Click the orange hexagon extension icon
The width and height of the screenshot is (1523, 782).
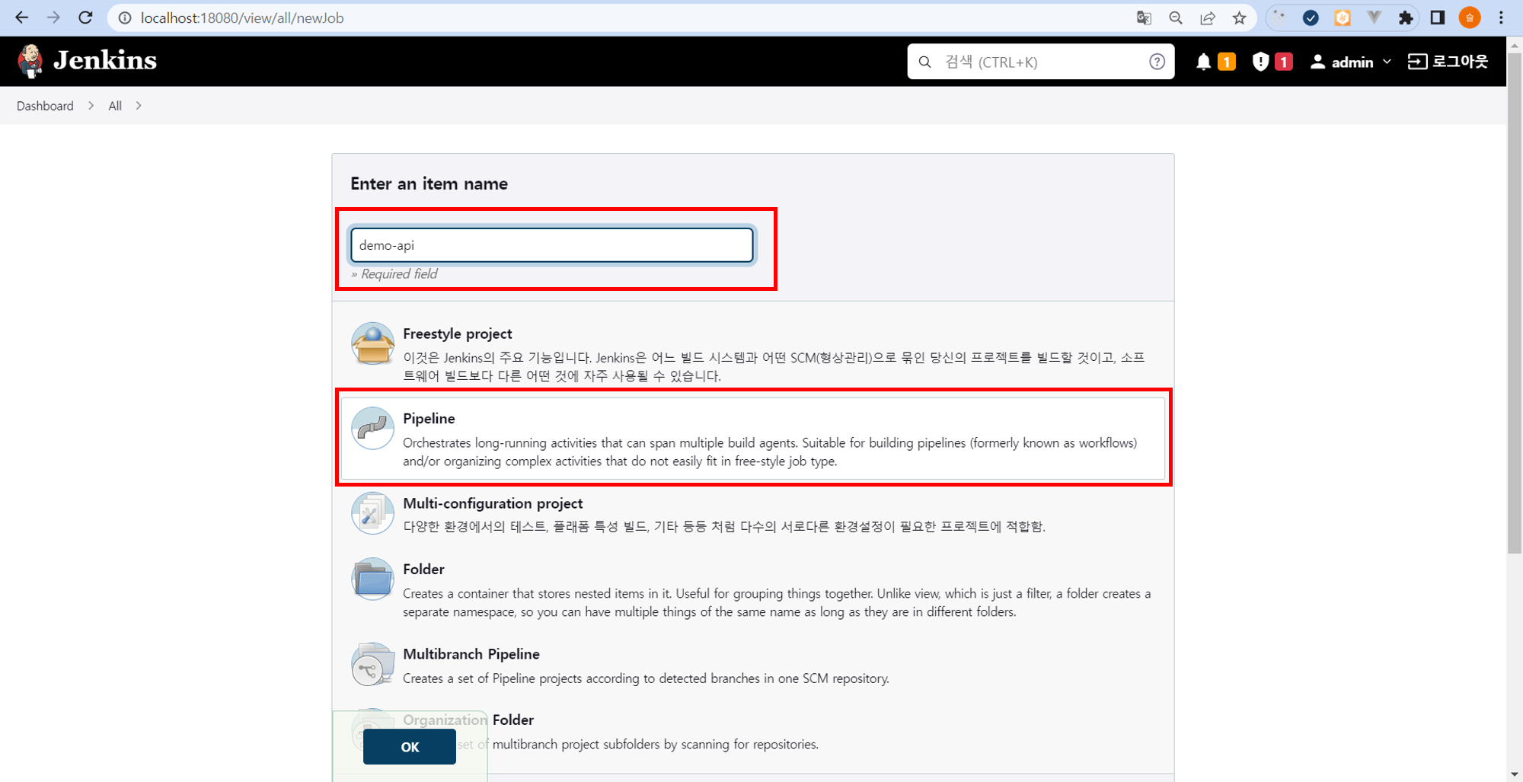click(x=1343, y=18)
